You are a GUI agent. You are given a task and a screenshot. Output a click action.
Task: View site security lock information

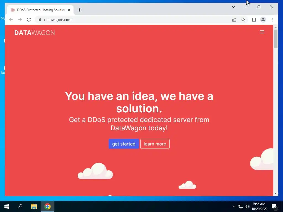[40, 20]
